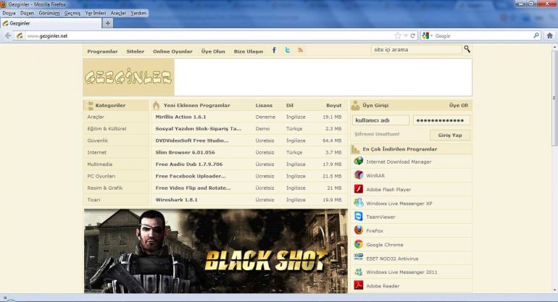Click the vertical page scrollbar
Viewport: 558px width, 302px height.
click(554, 98)
